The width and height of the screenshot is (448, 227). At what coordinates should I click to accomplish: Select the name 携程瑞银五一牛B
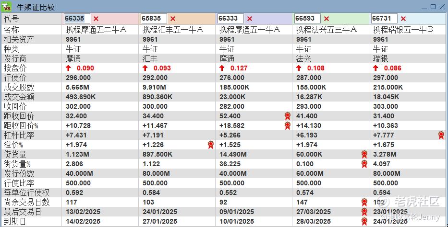pyautogui.click(x=403, y=30)
